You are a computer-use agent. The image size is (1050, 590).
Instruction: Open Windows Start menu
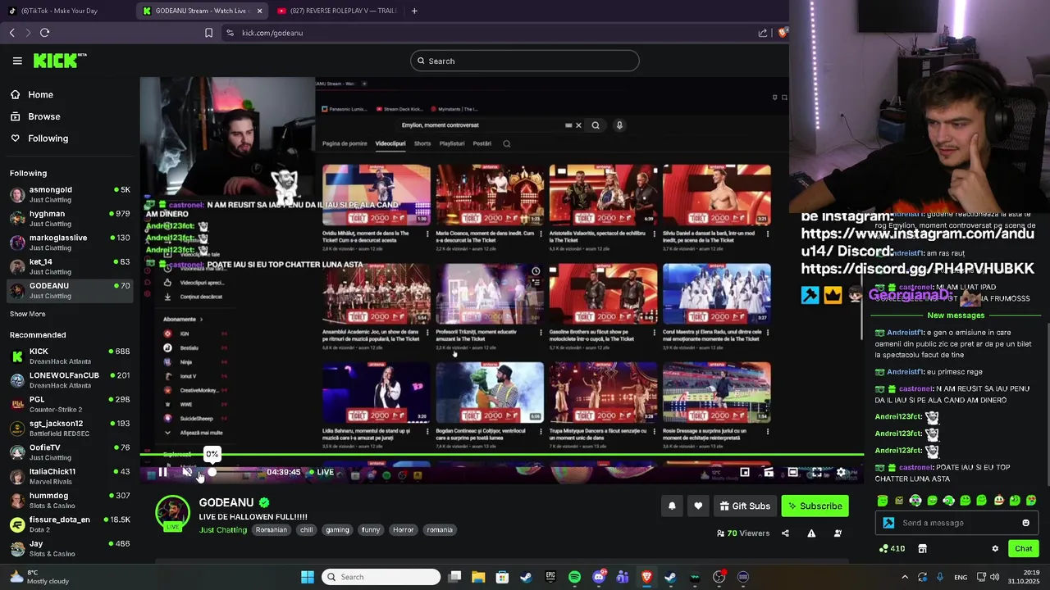pos(308,577)
